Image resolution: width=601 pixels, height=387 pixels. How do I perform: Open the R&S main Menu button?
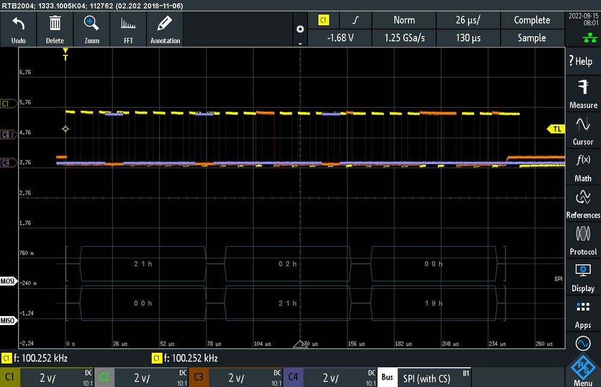coord(582,371)
